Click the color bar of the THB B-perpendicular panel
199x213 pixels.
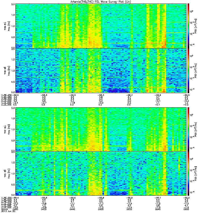point(188,26)
